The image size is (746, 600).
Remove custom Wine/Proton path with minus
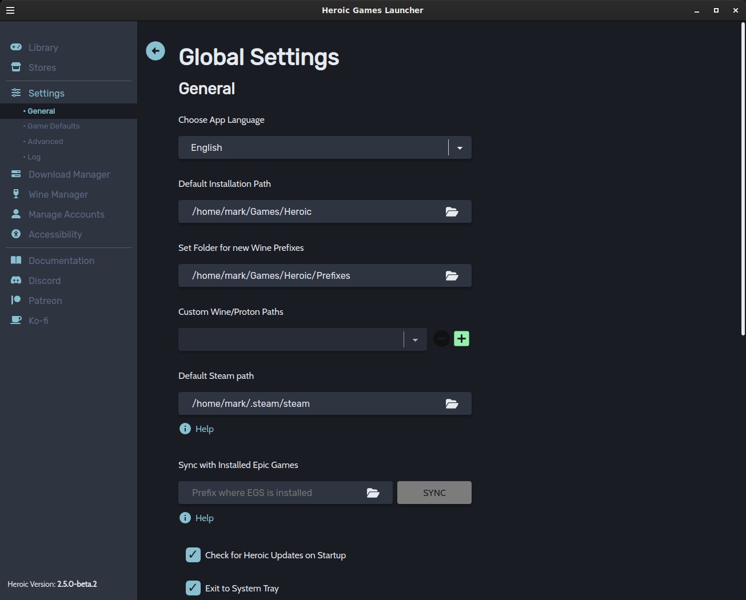coord(441,339)
